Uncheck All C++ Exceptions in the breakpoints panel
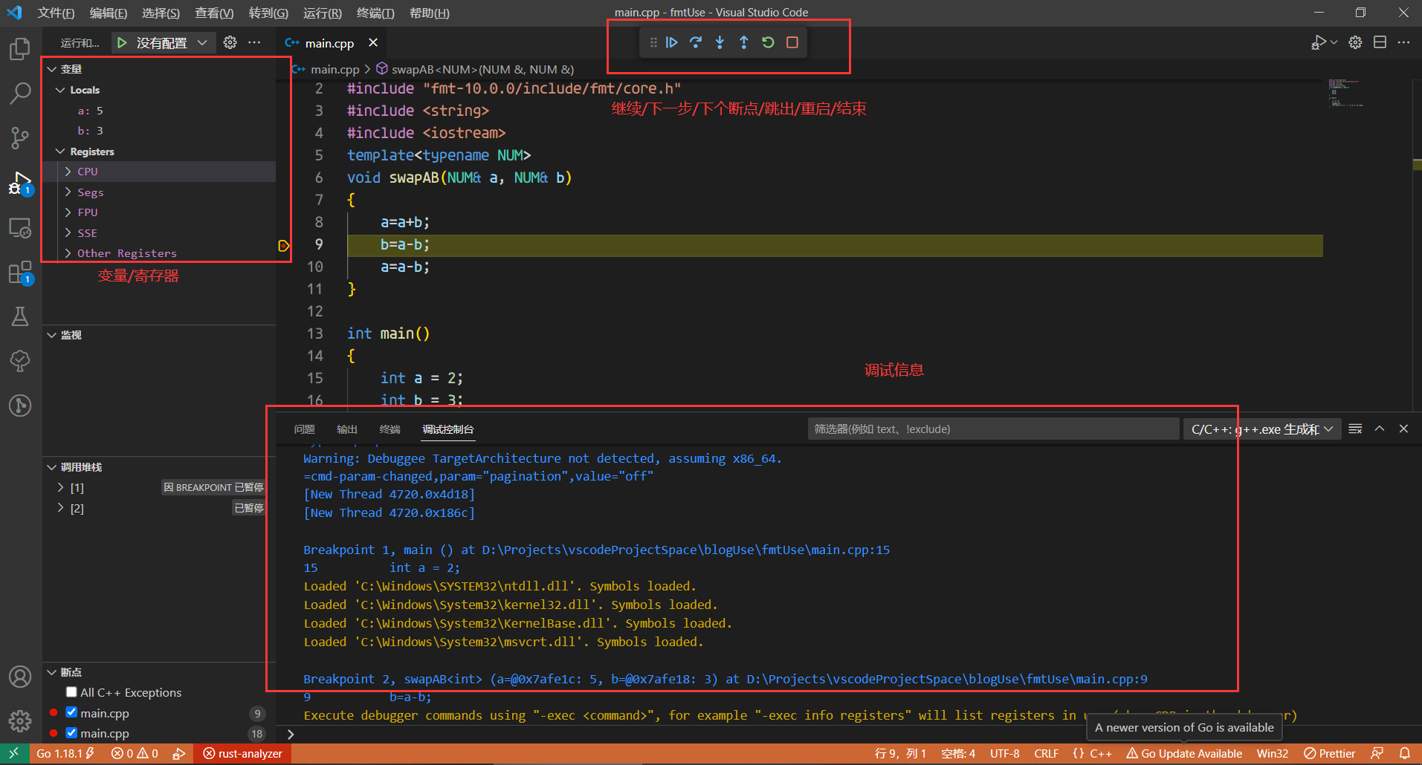 pos(71,691)
